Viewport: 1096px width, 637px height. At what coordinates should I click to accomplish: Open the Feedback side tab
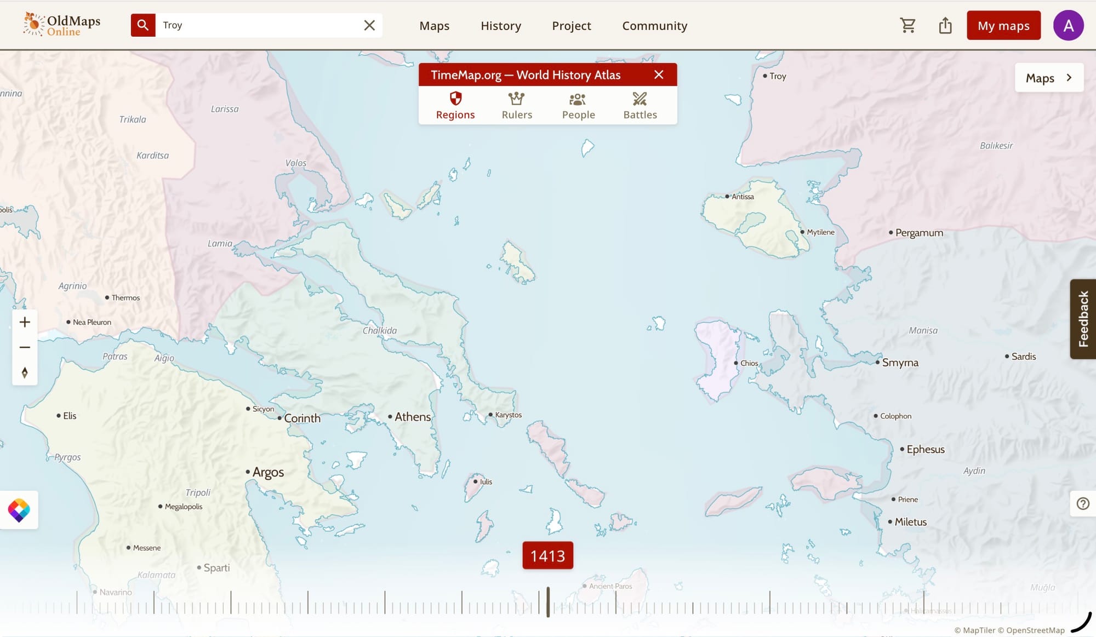(1083, 319)
